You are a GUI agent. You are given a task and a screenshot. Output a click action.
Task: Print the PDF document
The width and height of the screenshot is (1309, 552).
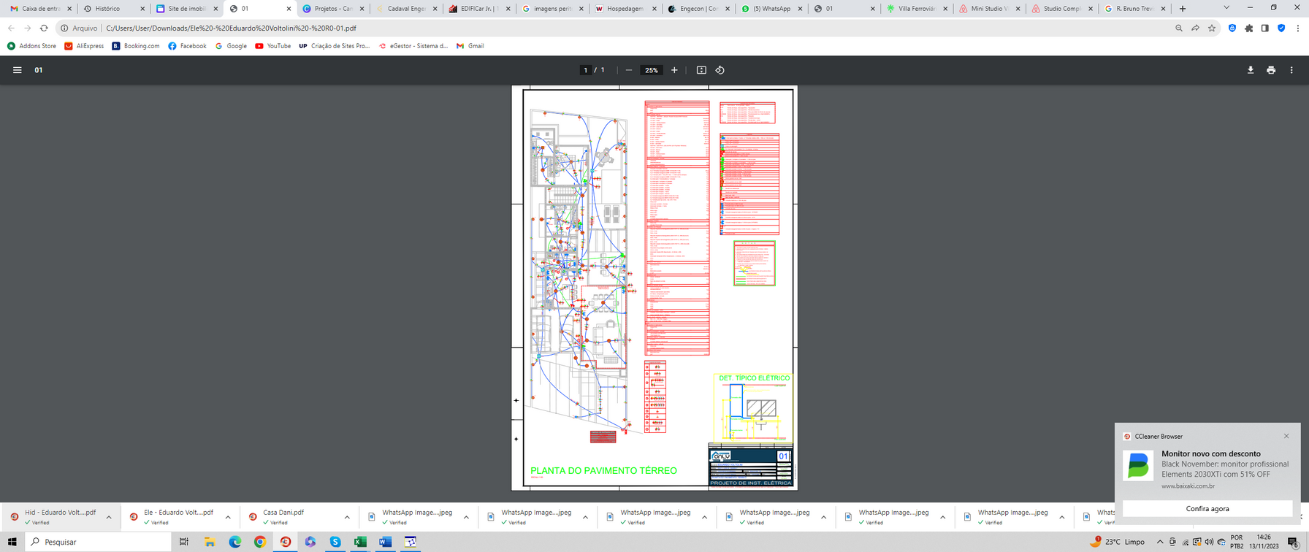tap(1271, 70)
